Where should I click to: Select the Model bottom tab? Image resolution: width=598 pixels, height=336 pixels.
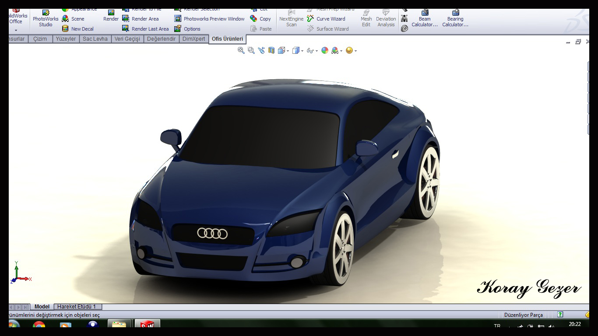(x=42, y=307)
